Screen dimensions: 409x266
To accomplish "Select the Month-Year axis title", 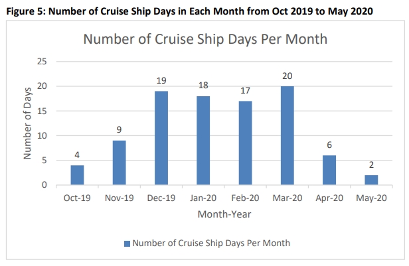I will [224, 214].
